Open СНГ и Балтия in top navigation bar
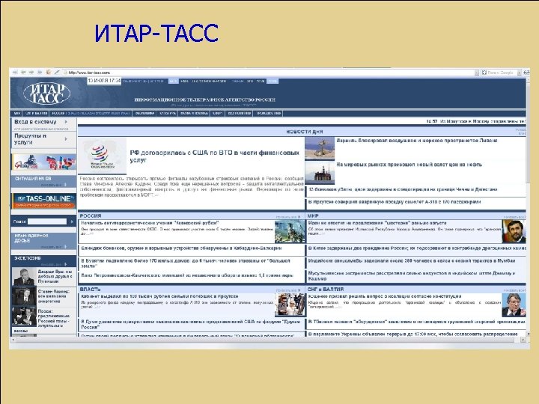This screenshot has width=539, height=404. click(36, 113)
